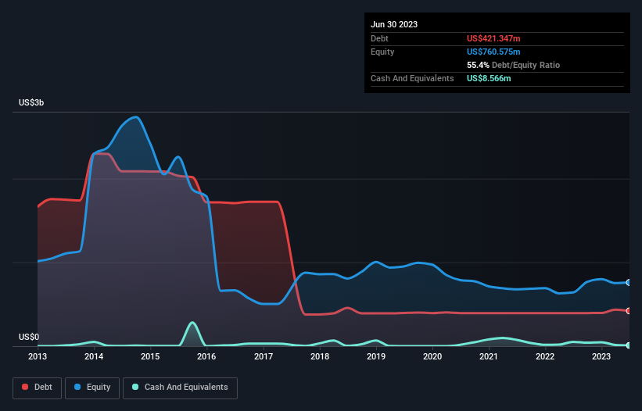
Task: Click the Jun 30 2023 tooltip date
Action: coord(394,24)
